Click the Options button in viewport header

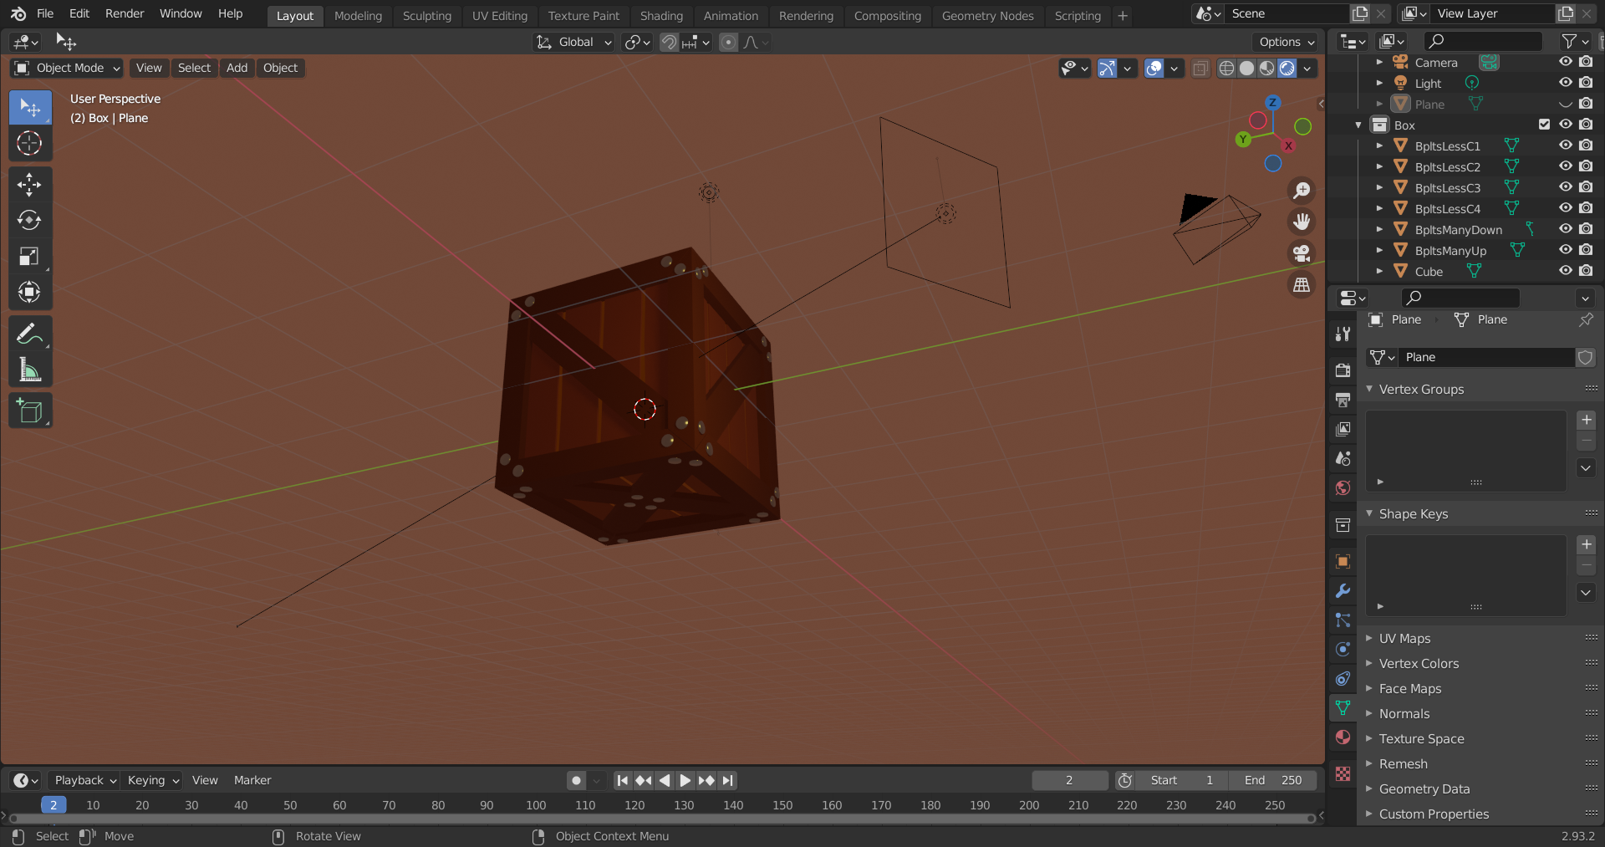[x=1286, y=42]
